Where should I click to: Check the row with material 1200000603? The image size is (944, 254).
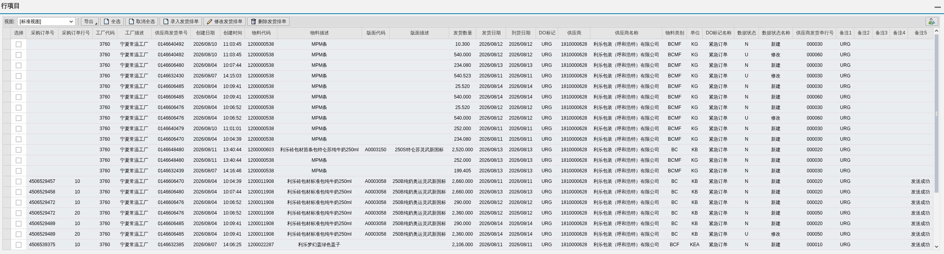[x=18, y=150]
